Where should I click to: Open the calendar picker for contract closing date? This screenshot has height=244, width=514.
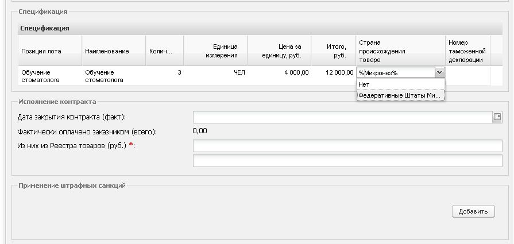[497, 117]
